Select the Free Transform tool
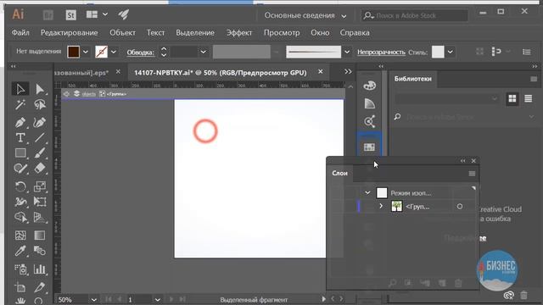This screenshot has width=543, height=305. tap(40, 202)
